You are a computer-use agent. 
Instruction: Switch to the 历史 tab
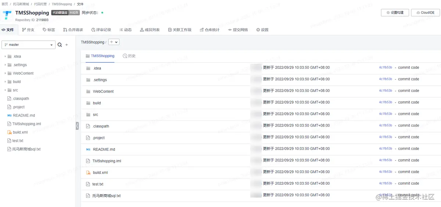coord(129,56)
